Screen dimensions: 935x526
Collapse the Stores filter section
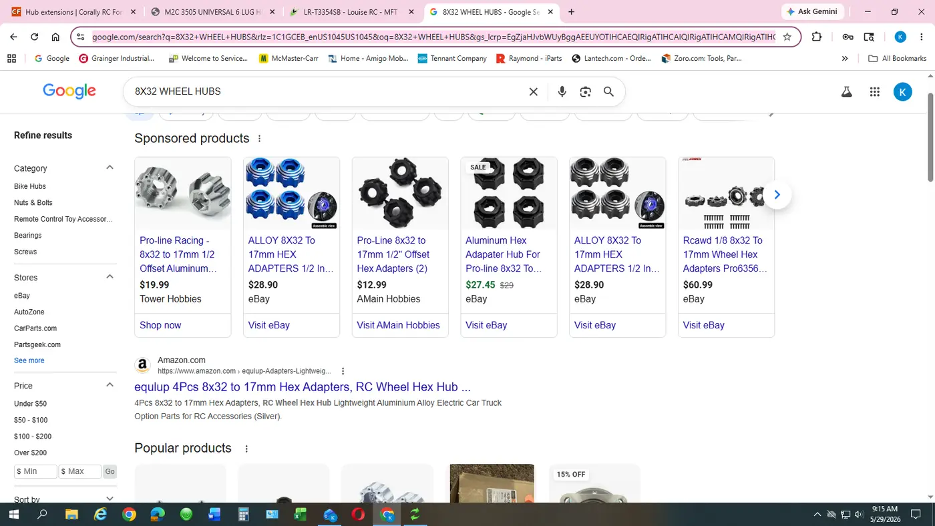pyautogui.click(x=110, y=277)
